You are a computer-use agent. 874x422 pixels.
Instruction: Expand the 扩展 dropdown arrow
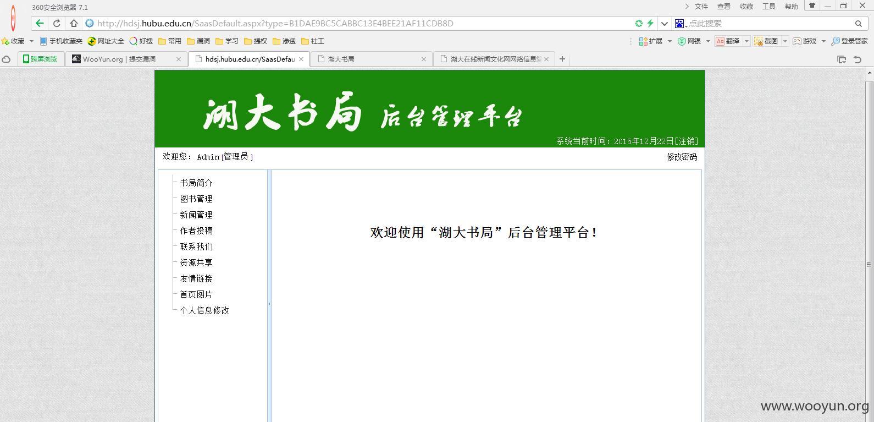click(x=670, y=41)
